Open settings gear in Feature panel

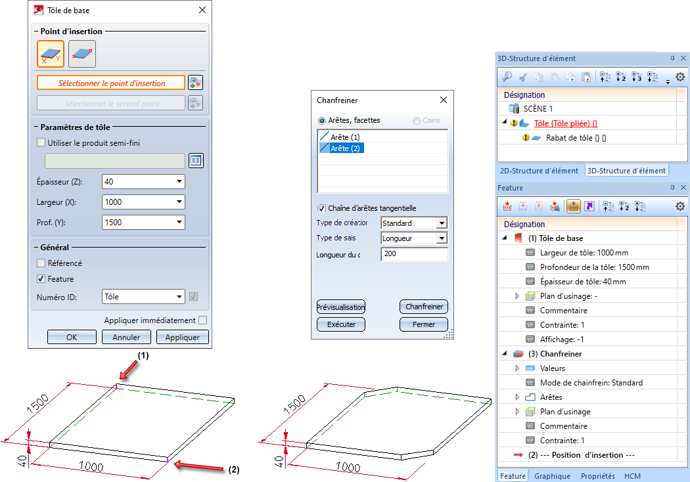click(x=679, y=206)
